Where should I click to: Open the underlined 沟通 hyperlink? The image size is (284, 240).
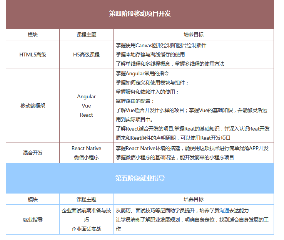[x=224, y=210]
